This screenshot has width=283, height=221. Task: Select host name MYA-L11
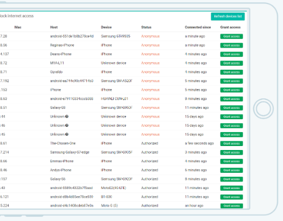[57, 63]
